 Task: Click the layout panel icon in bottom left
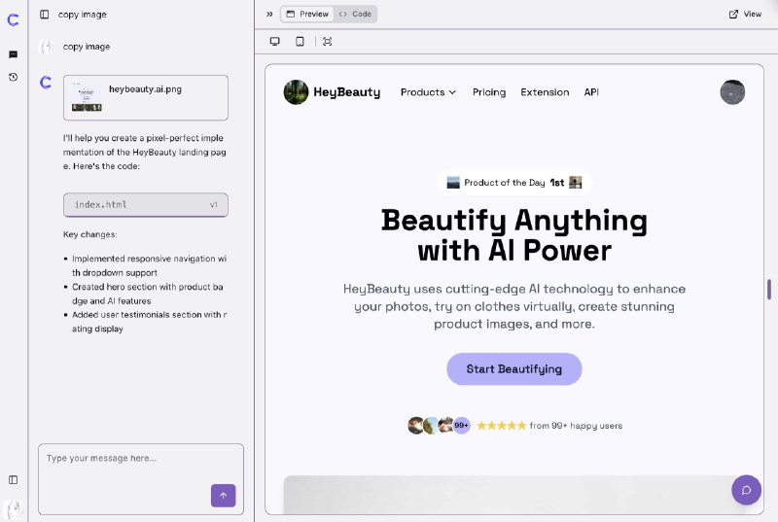[x=14, y=479]
